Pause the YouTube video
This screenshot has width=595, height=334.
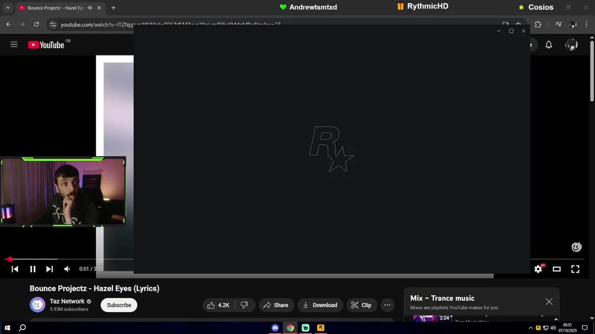click(x=33, y=269)
